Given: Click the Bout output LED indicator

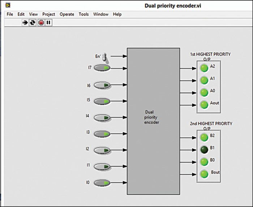Looking at the screenshot, I should click(x=204, y=174).
